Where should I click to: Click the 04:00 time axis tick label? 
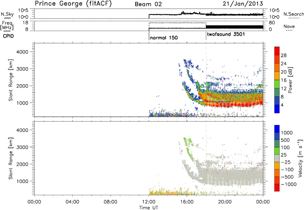[73, 202]
